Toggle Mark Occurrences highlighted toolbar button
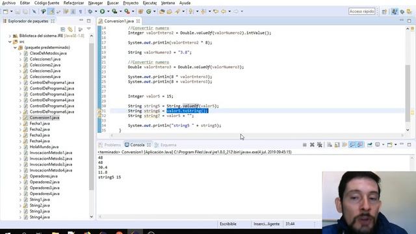The width and height of the screenshot is (416, 234). click(x=51, y=12)
